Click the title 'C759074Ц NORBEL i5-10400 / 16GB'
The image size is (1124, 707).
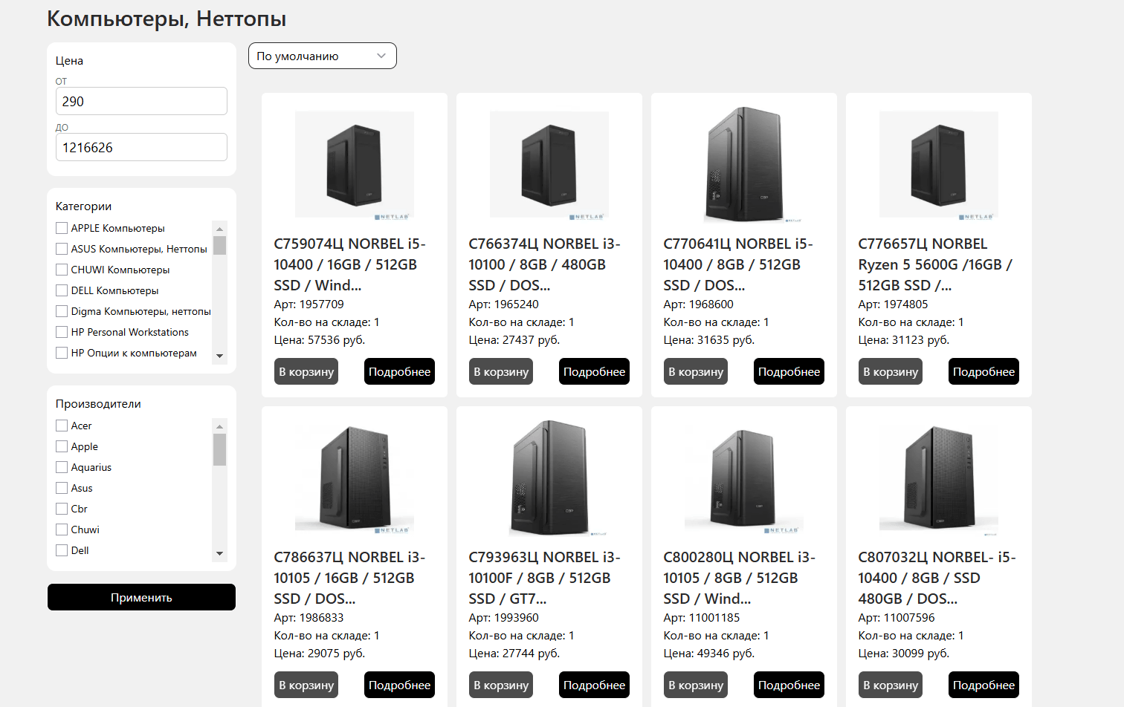pyautogui.click(x=350, y=264)
